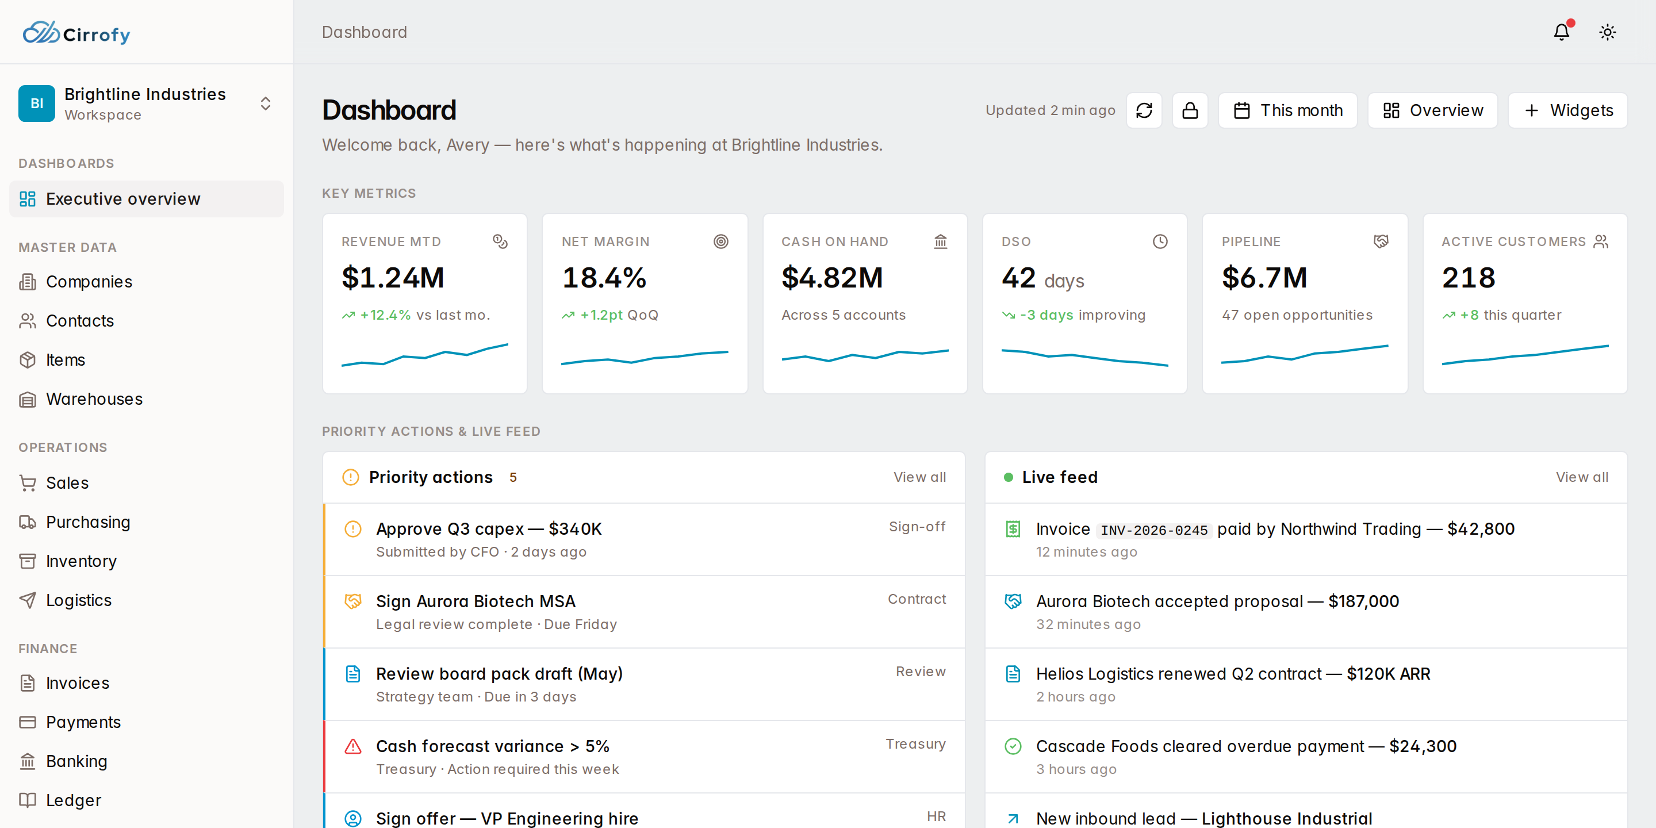Refresh the dashboard data

pyautogui.click(x=1144, y=110)
